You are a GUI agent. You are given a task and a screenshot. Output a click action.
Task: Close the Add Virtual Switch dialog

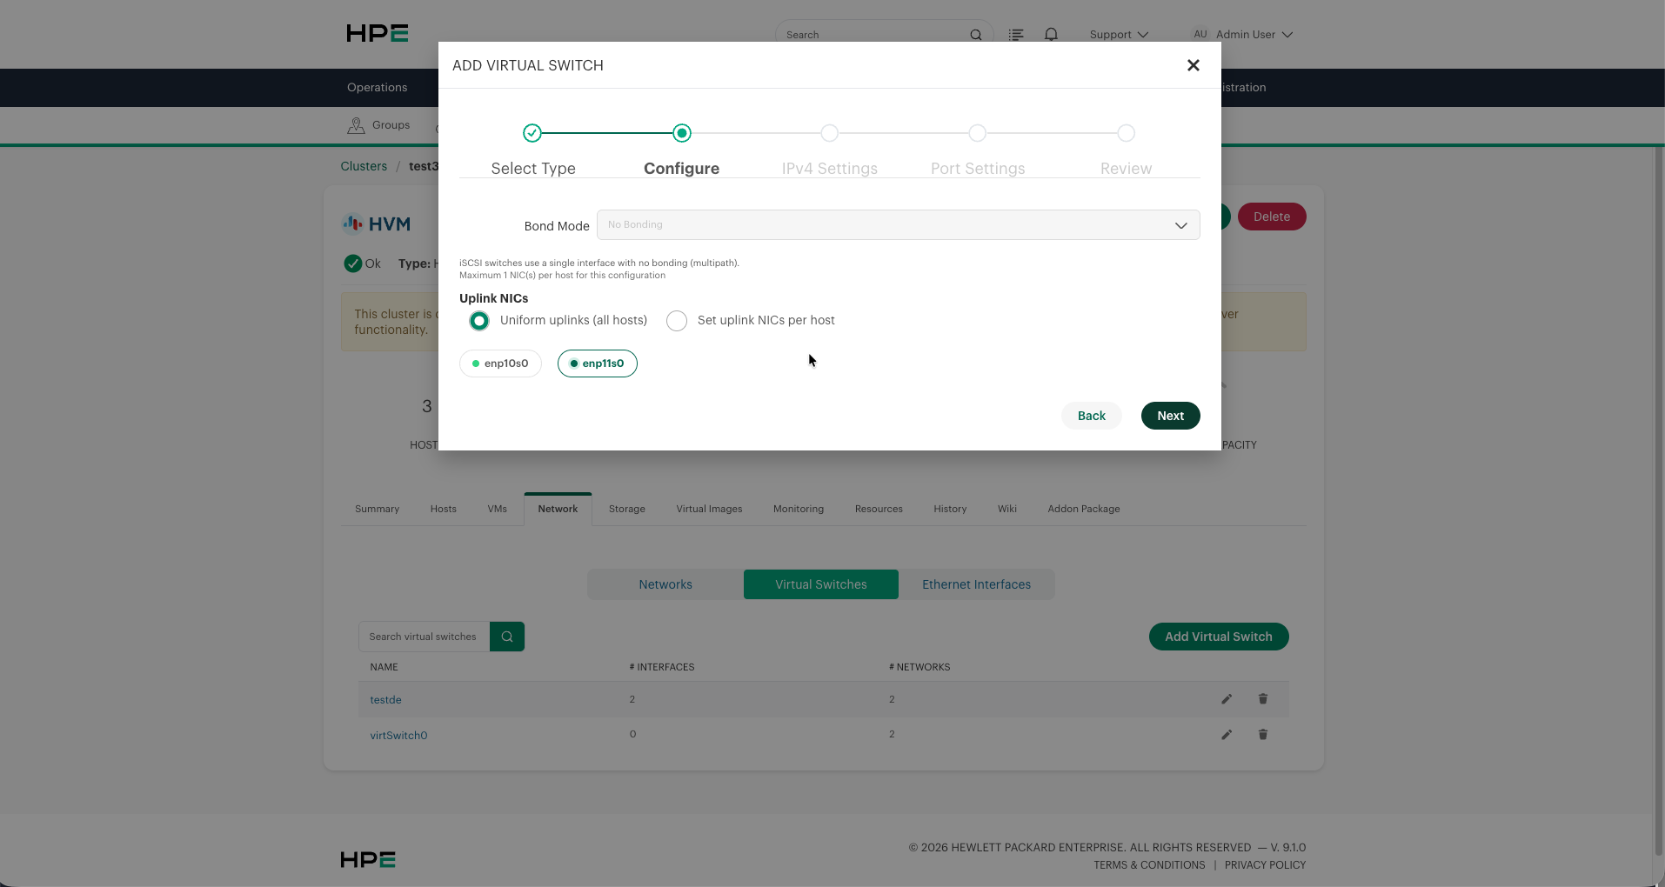1194,65
